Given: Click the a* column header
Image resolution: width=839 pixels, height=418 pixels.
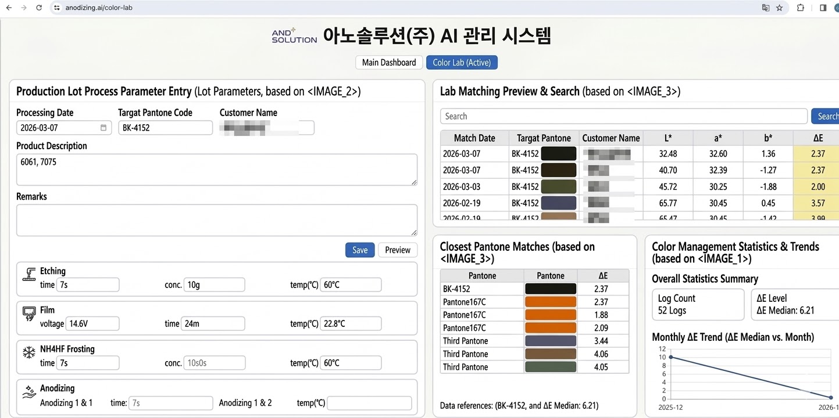Looking at the screenshot, I should (x=718, y=138).
